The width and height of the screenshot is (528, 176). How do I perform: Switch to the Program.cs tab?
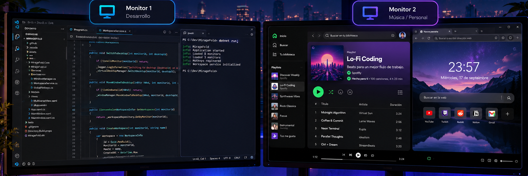(x=81, y=30)
